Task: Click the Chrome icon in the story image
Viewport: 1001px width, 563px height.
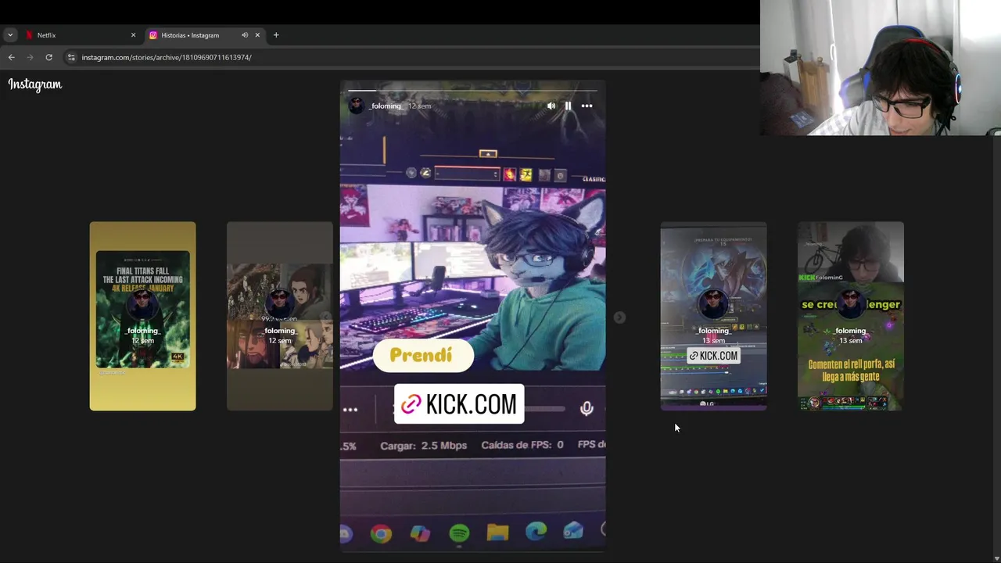Action: [x=381, y=533]
